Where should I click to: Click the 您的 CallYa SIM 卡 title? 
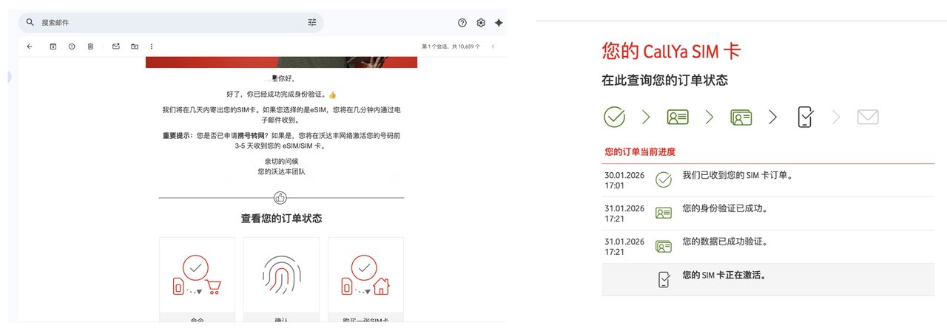(672, 52)
